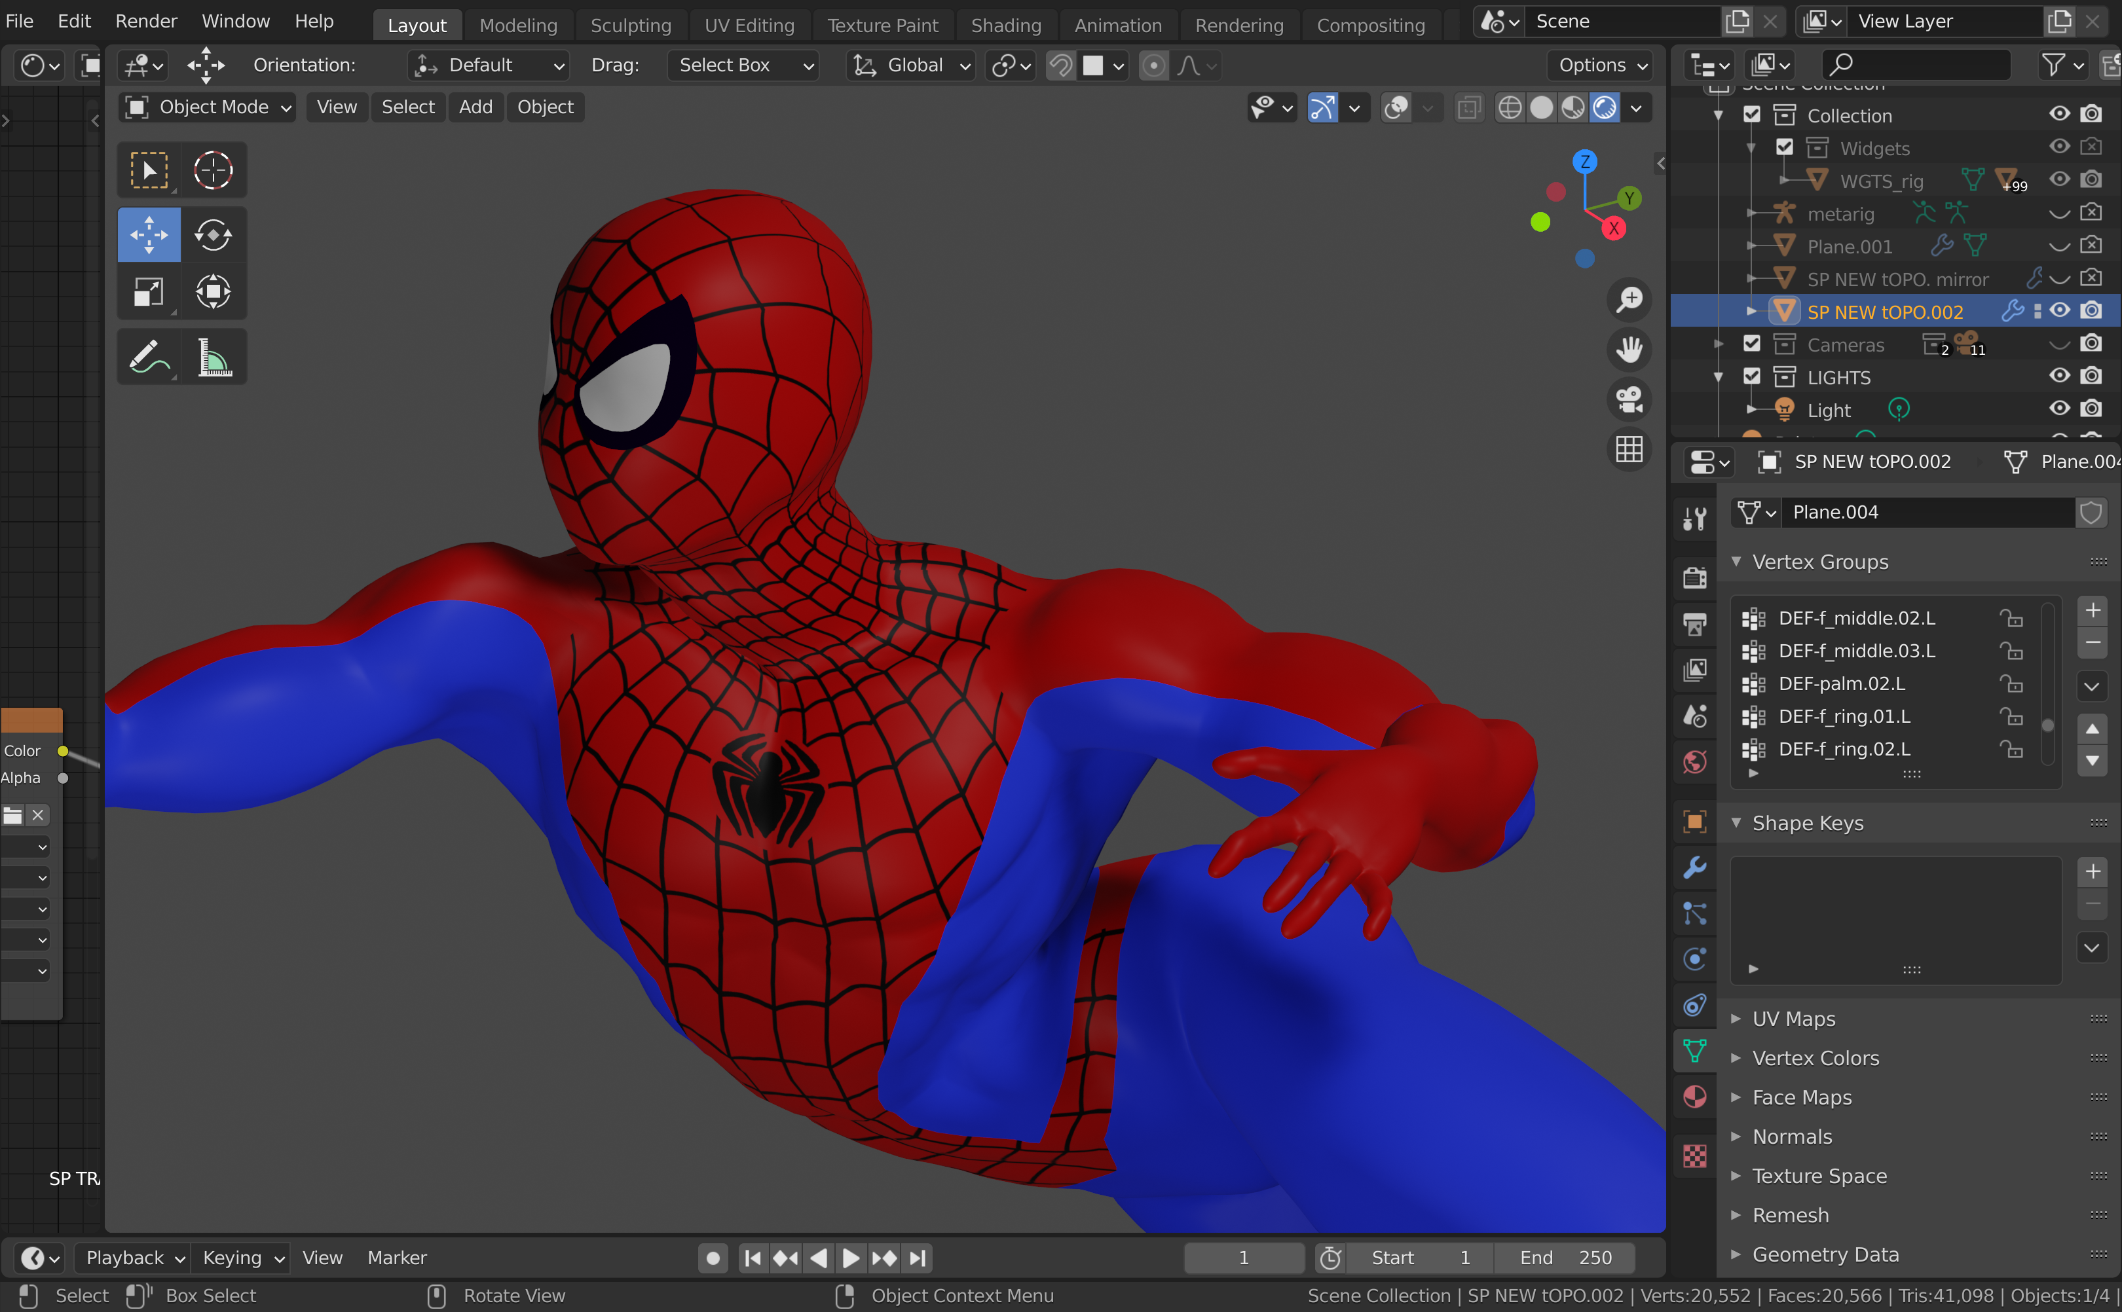The width and height of the screenshot is (2122, 1312).
Task: Select the Rotate tool
Action: coord(213,235)
